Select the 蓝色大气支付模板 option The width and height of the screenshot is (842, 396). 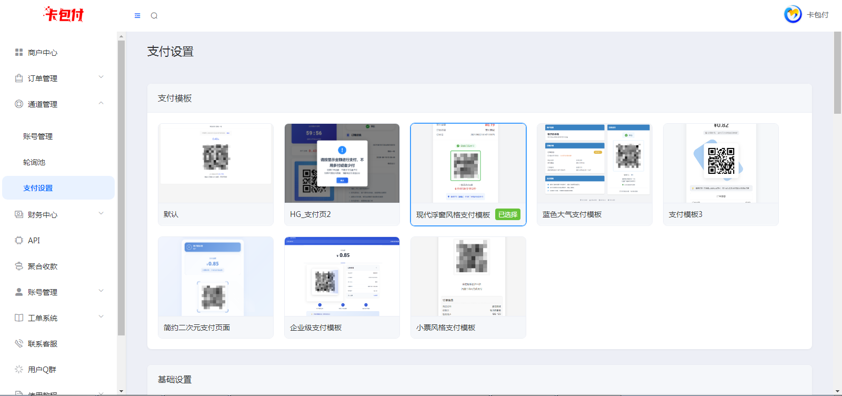coord(594,174)
